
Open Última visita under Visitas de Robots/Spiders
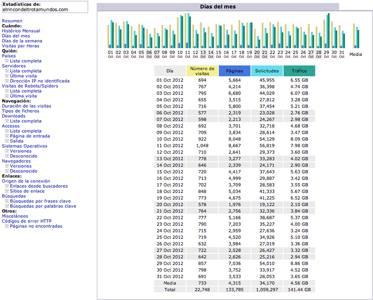(23, 96)
